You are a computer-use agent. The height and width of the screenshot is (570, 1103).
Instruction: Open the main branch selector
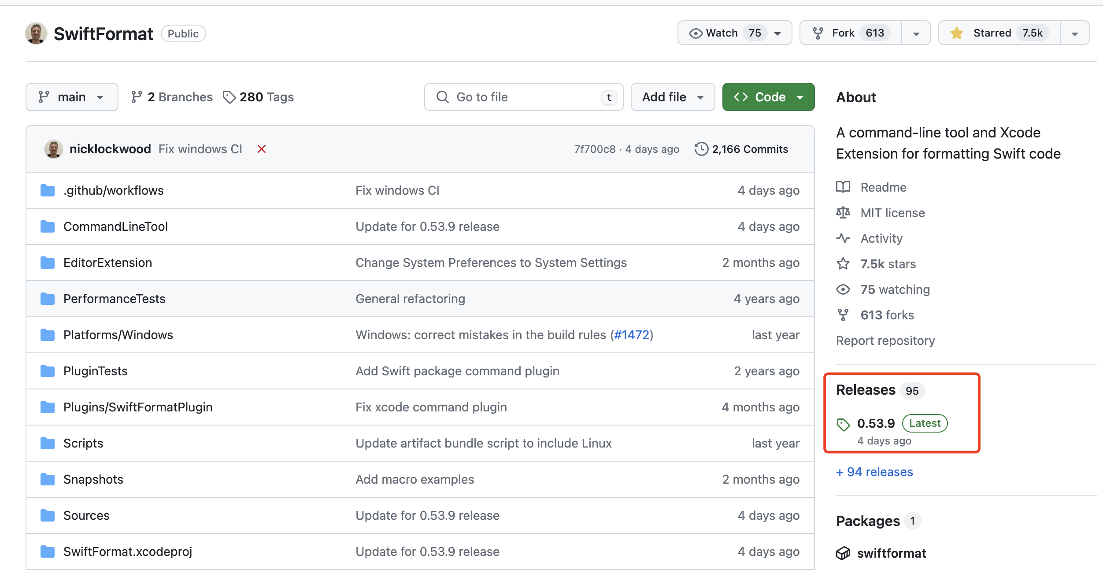coord(71,96)
